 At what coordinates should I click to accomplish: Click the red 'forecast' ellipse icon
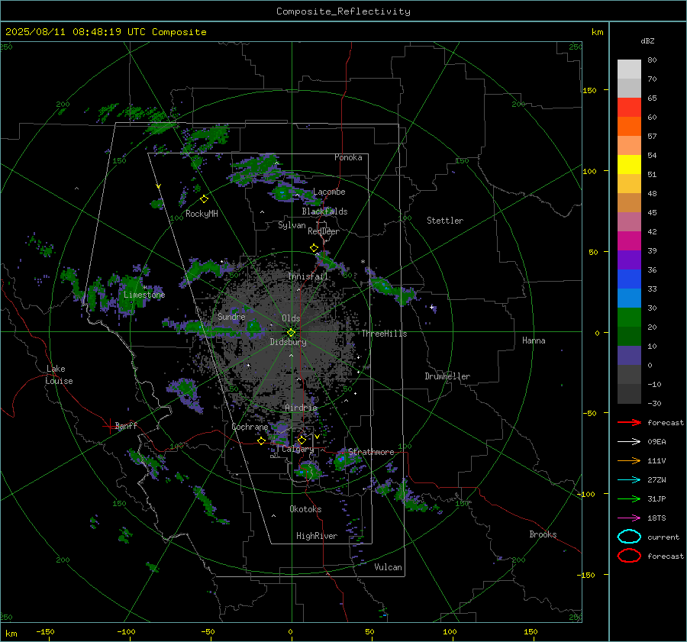pyautogui.click(x=629, y=556)
